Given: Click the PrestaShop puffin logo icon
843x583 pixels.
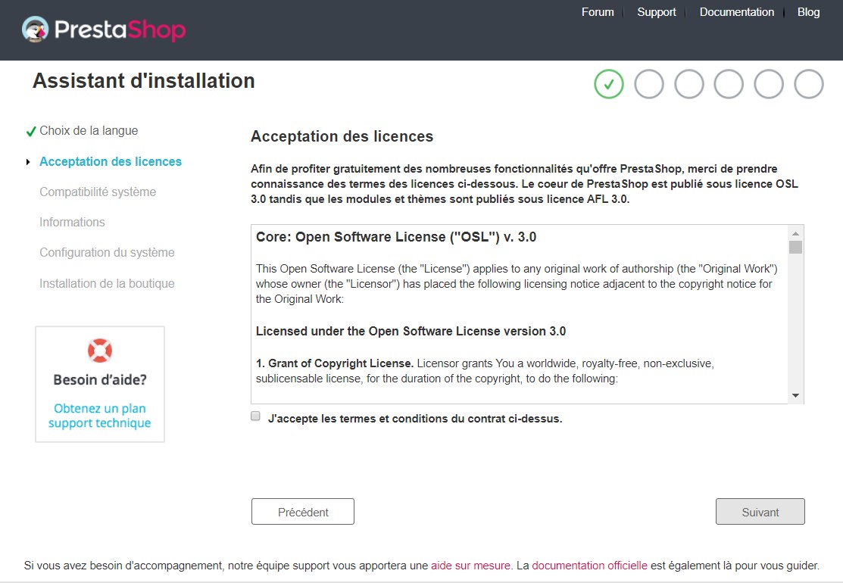Looking at the screenshot, I should pos(36,29).
